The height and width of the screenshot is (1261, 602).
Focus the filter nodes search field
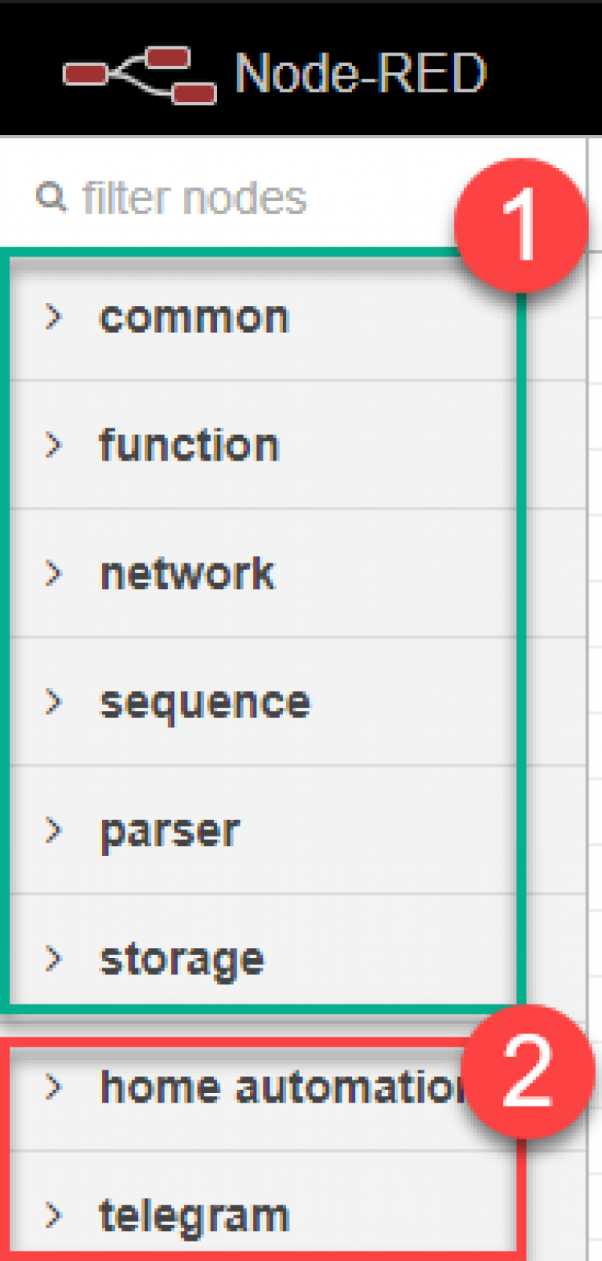tap(235, 198)
